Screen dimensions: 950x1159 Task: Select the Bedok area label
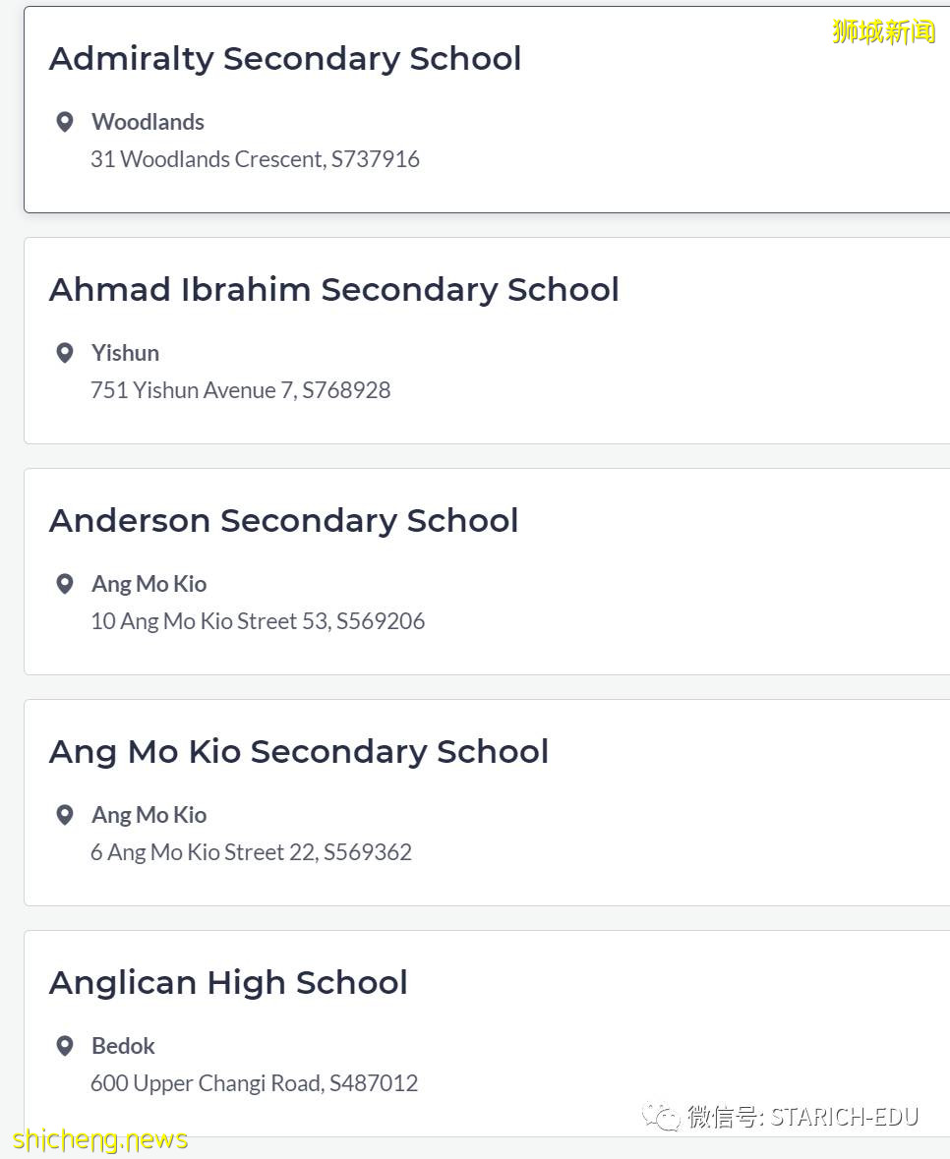[x=123, y=1046]
